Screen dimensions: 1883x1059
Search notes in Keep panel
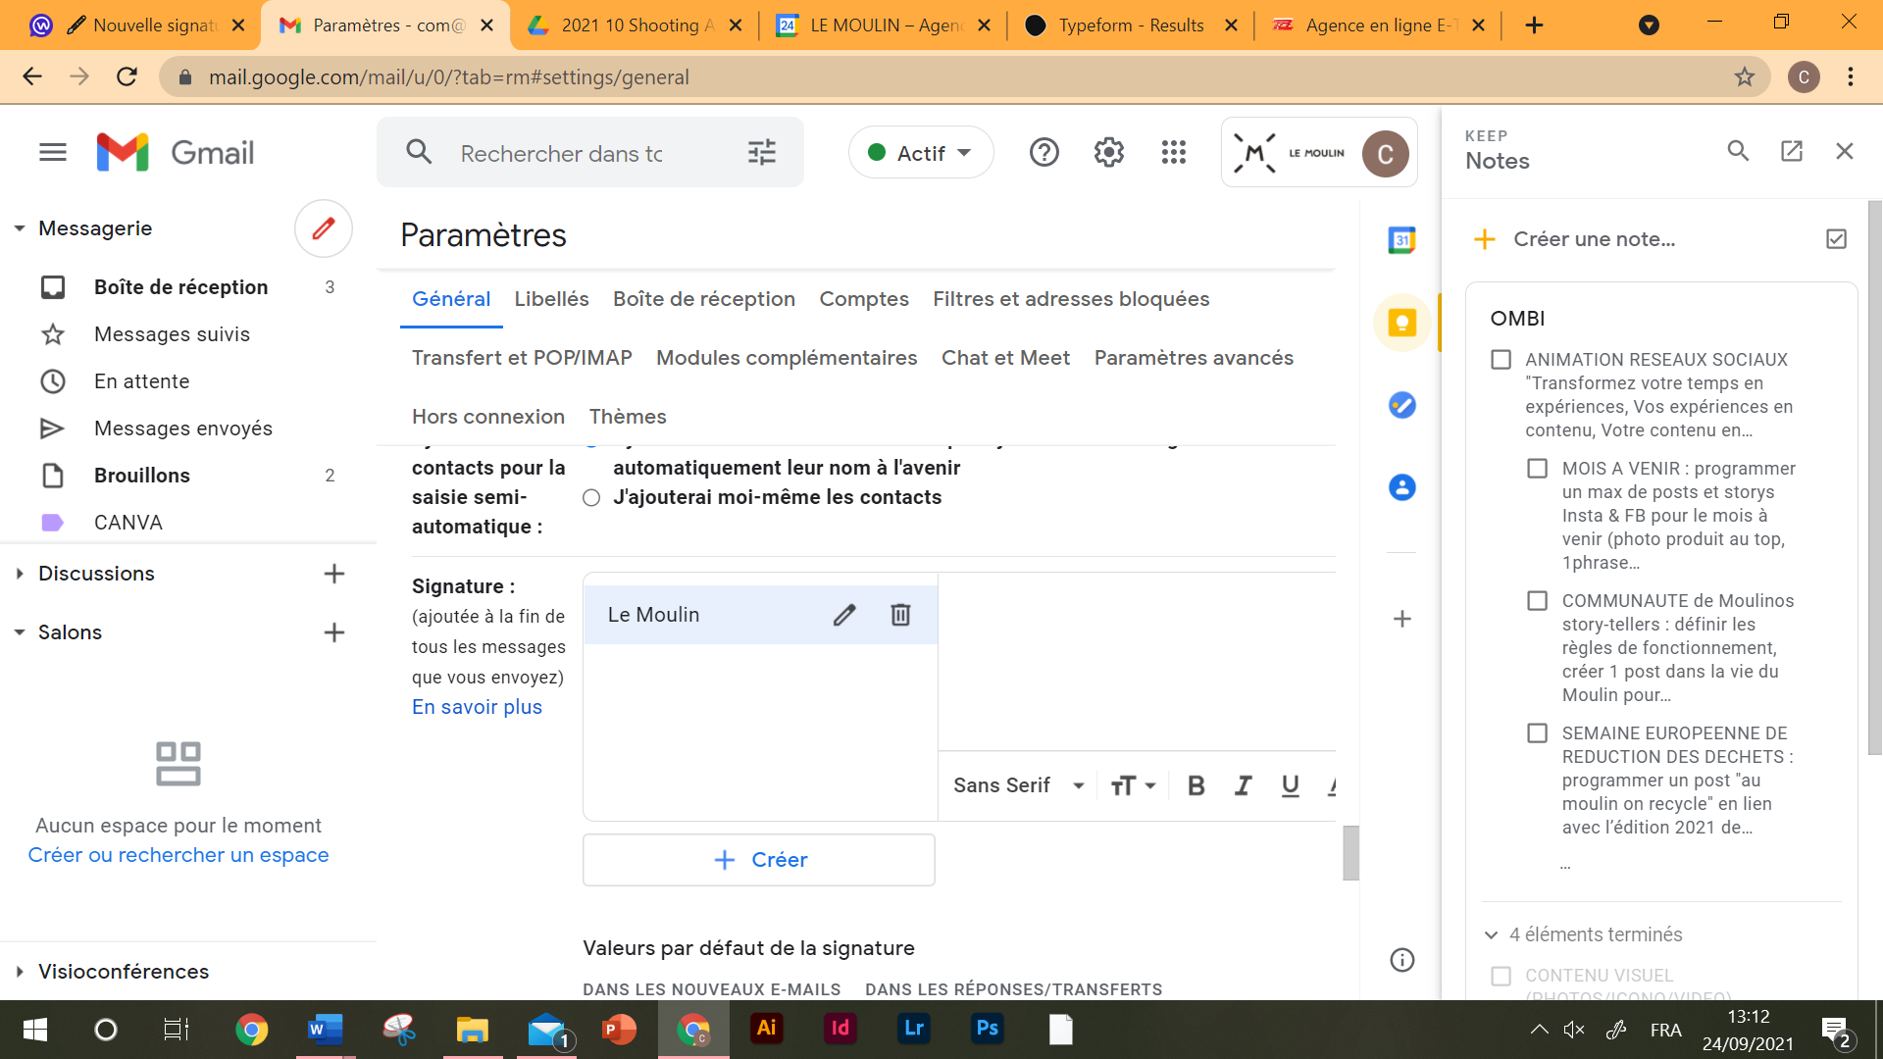pyautogui.click(x=1738, y=151)
